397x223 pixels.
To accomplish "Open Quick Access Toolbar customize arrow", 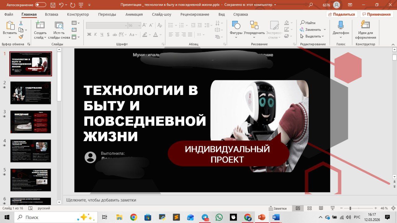I will [90, 5].
